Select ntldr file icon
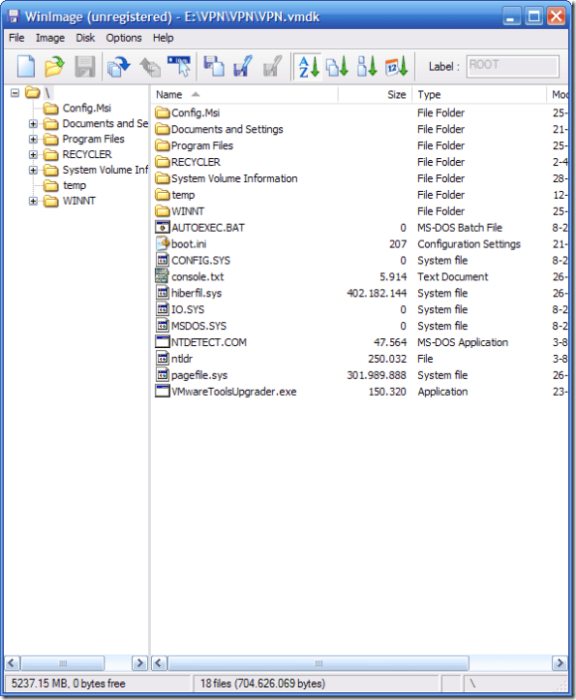Screen dimensions: 576x700 [x=163, y=359]
